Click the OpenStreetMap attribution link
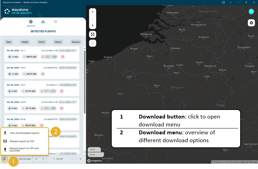 tap(232, 162)
